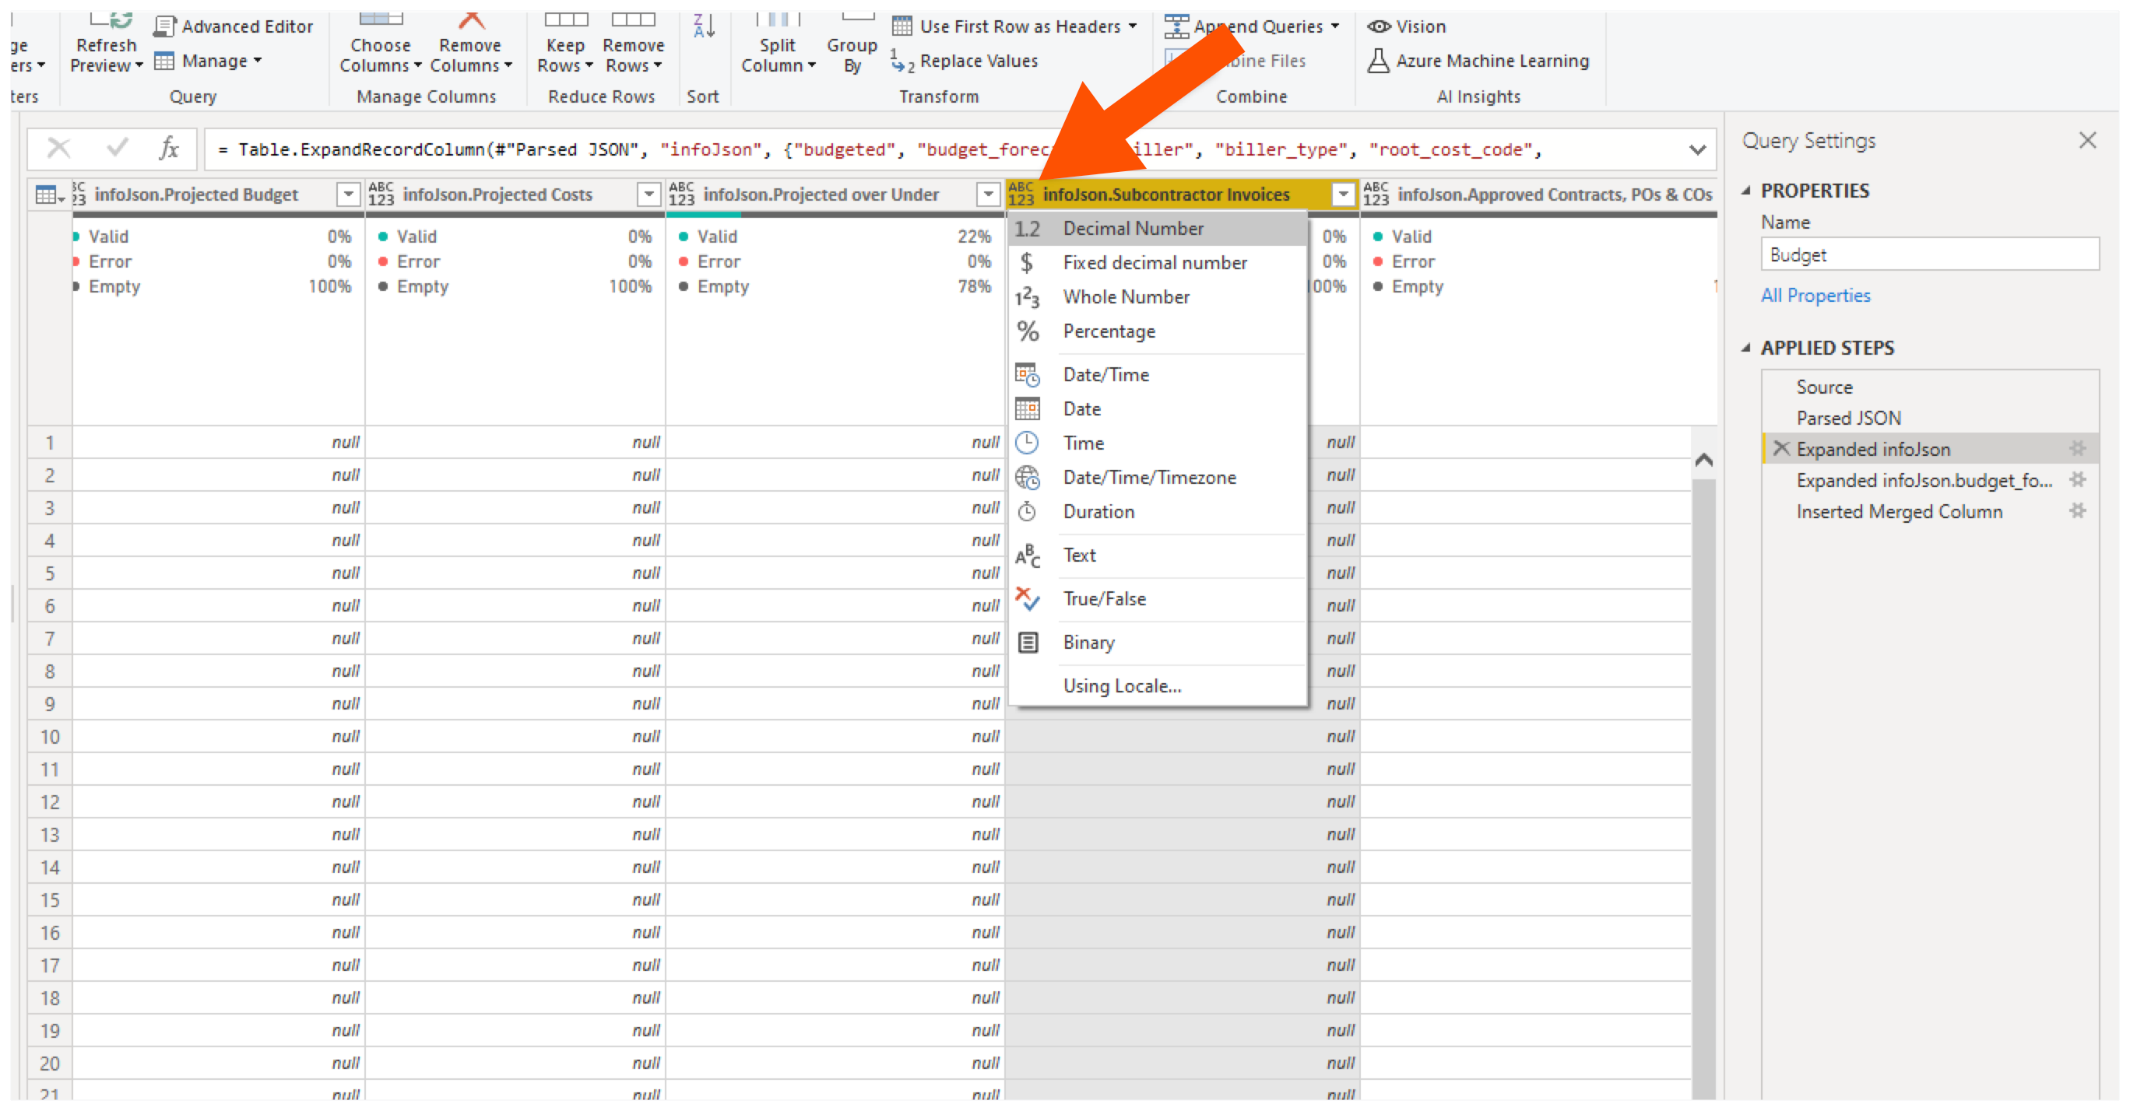This screenshot has width=2130, height=1111.
Task: Choose Date/Time/Timezone data type
Action: pyautogui.click(x=1158, y=478)
